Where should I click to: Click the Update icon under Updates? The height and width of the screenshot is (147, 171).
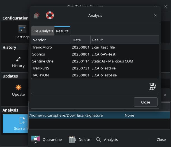18,90
